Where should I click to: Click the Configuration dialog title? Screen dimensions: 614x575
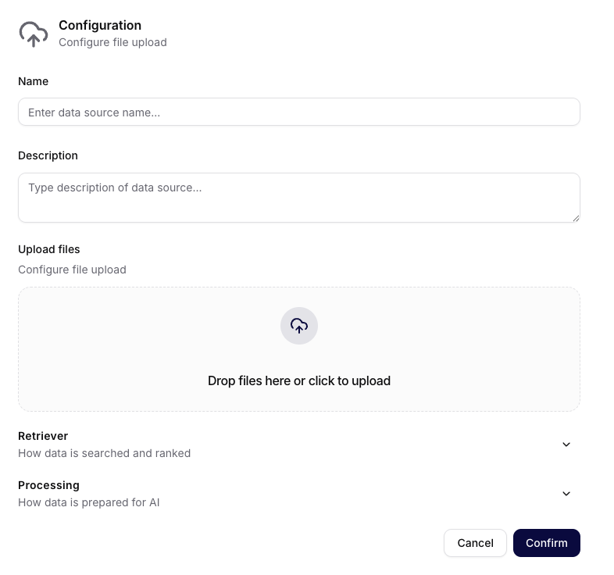pyautogui.click(x=100, y=25)
